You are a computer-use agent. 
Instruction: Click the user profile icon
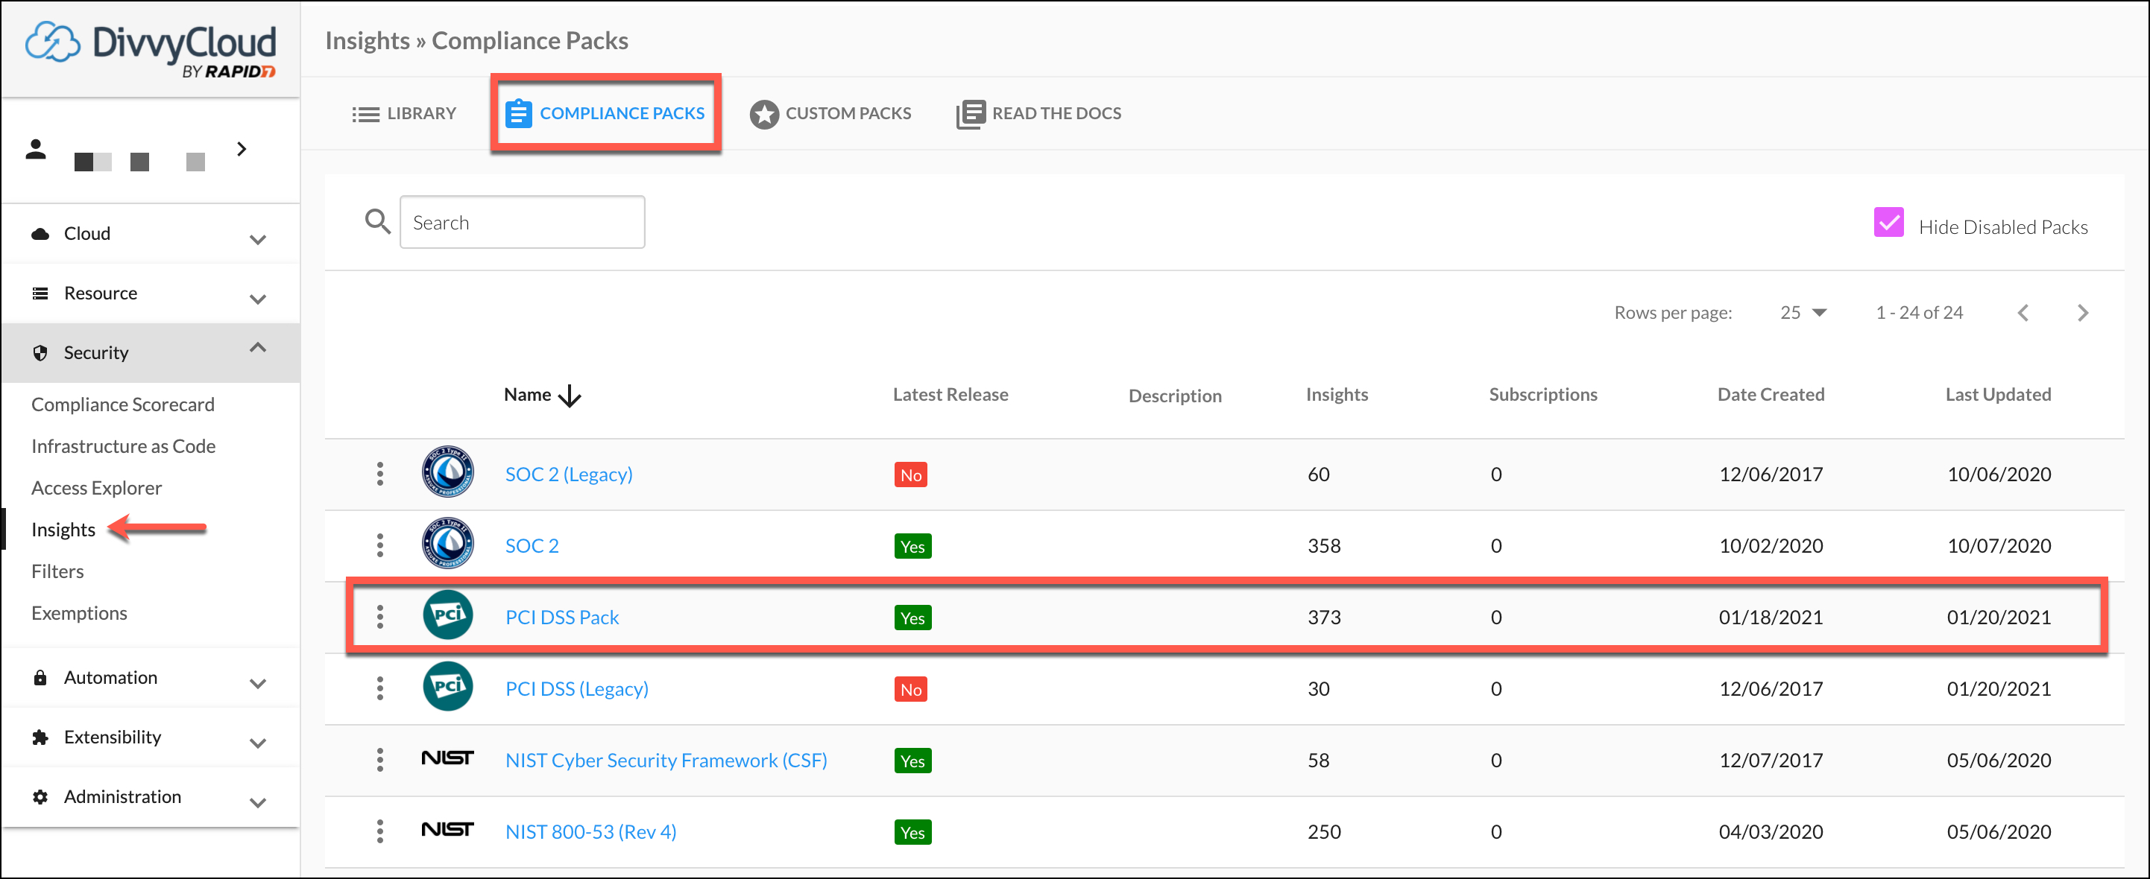click(x=36, y=149)
